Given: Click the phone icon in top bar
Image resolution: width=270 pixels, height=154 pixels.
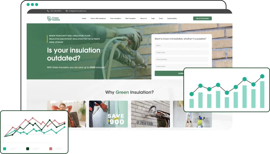Looking at the screenshot, I should [x=48, y=11].
